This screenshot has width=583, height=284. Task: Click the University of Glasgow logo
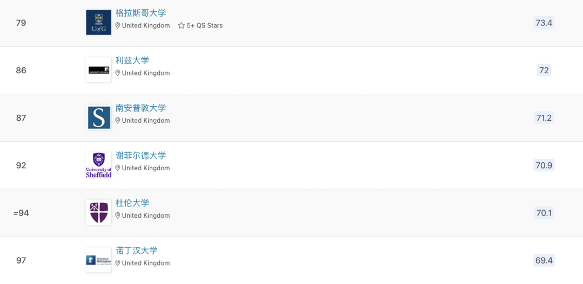click(x=98, y=23)
